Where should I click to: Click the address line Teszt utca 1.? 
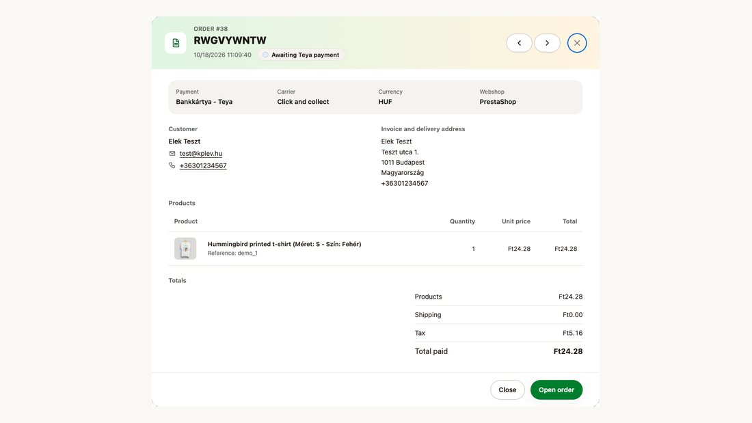coord(400,152)
